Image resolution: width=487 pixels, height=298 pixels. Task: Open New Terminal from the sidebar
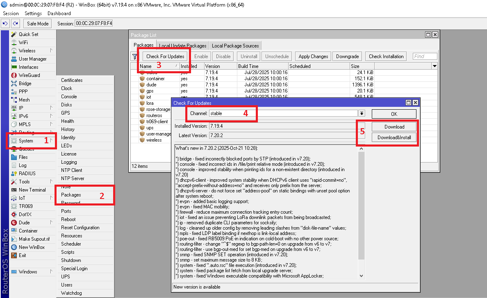coord(32,190)
